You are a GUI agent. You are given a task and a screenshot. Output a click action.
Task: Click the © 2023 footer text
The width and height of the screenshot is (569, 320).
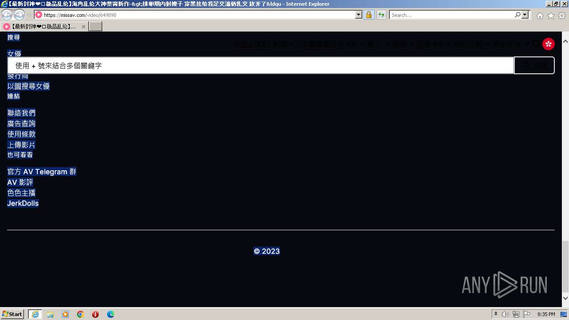coord(267,251)
